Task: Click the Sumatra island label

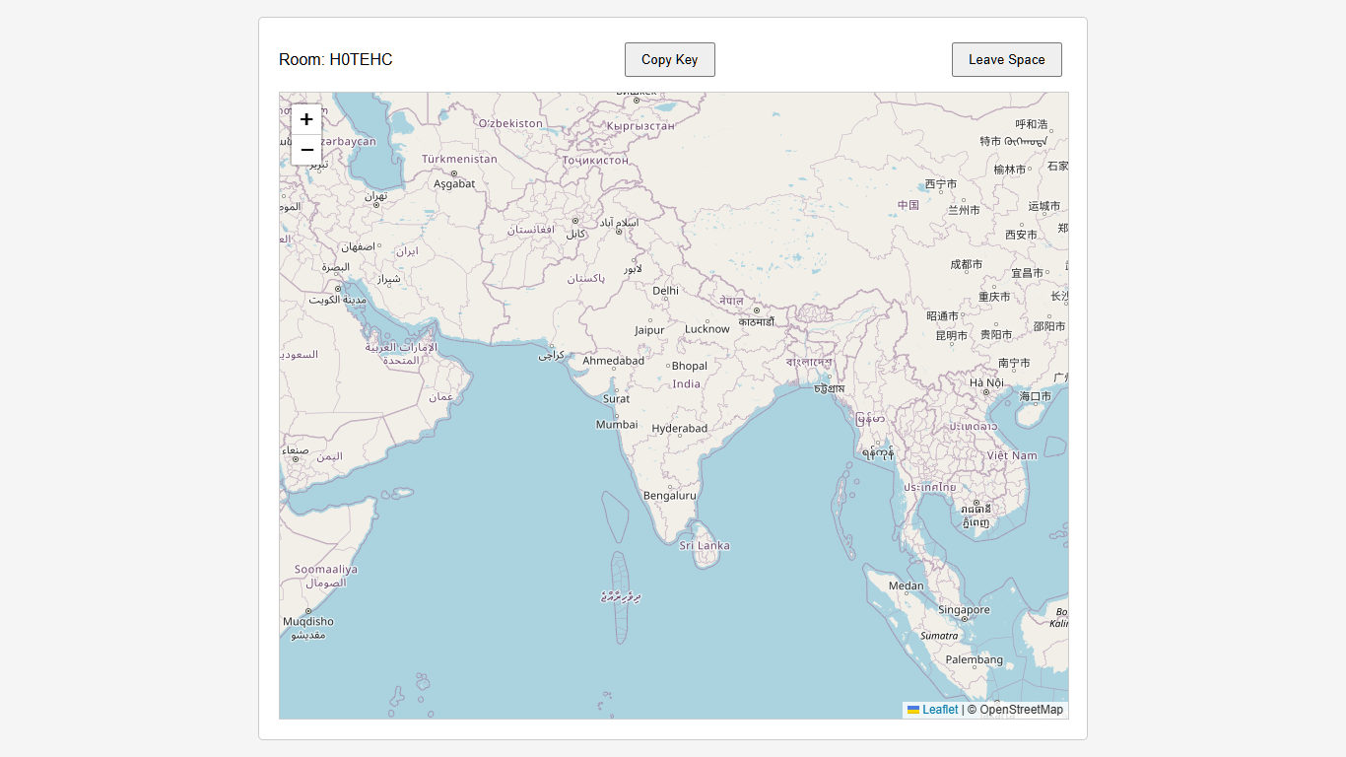Action: tap(939, 636)
